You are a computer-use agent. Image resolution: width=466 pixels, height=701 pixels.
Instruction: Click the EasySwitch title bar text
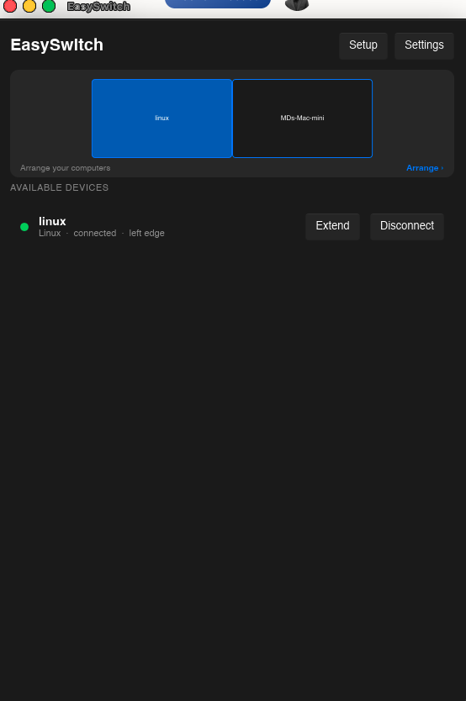[x=98, y=6]
